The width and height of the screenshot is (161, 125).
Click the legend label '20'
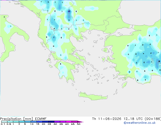click(x=43, y=124)
